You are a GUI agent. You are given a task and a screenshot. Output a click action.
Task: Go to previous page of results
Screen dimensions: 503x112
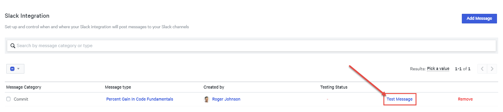[x=482, y=69]
